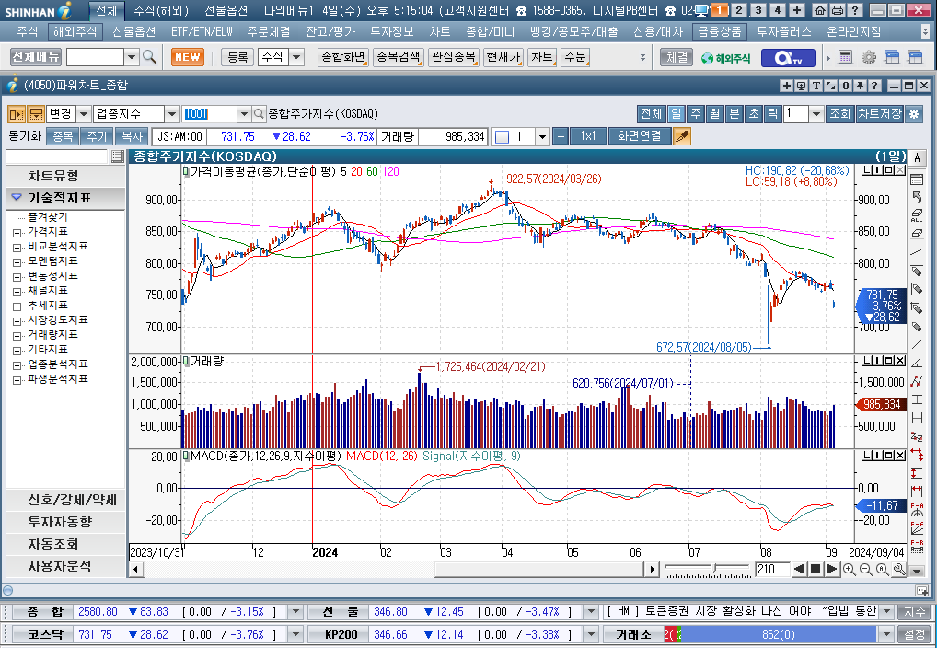Click the chart horizontal scrollbar track
This screenshot has height=648, width=937.
pyautogui.click(x=394, y=569)
